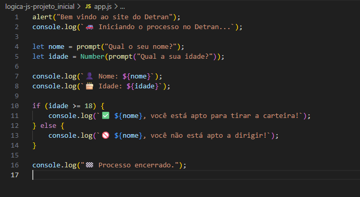Click the empty line 17 in the editor
360x197 pixels.
pos(195,175)
